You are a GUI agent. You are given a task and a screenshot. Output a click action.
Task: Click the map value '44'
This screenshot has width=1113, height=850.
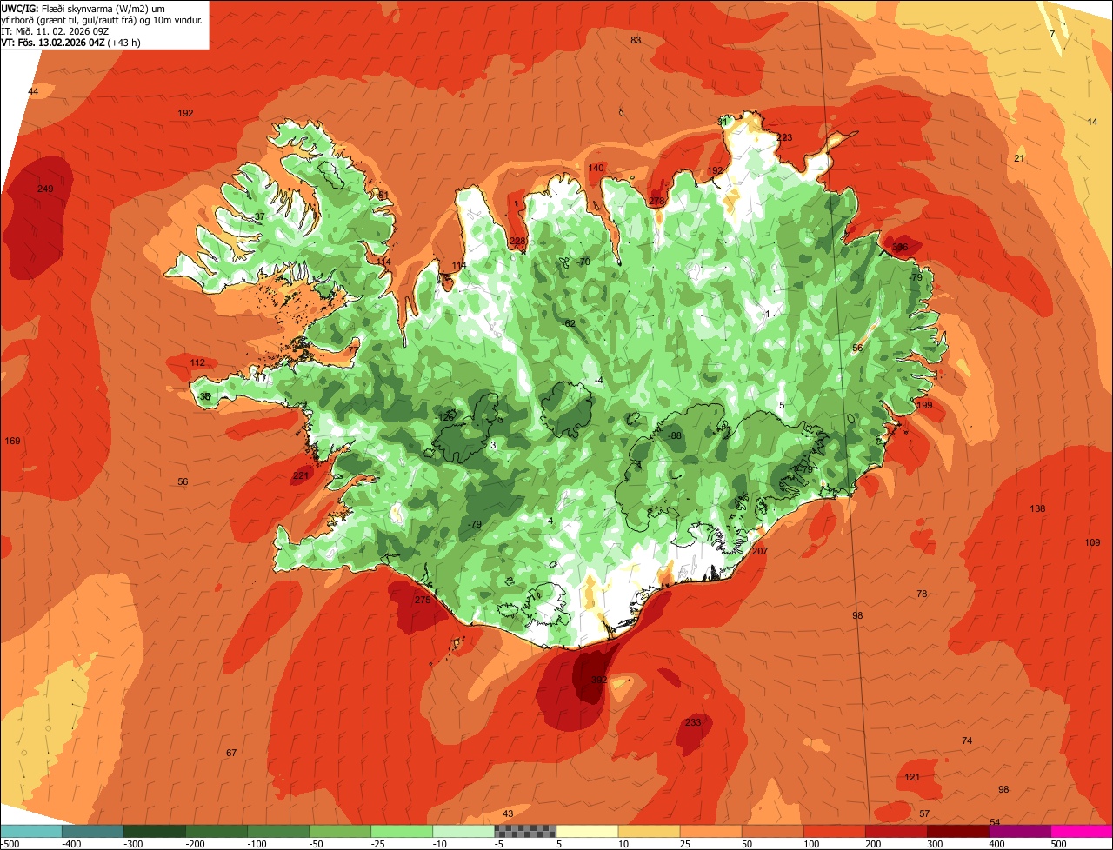point(33,91)
